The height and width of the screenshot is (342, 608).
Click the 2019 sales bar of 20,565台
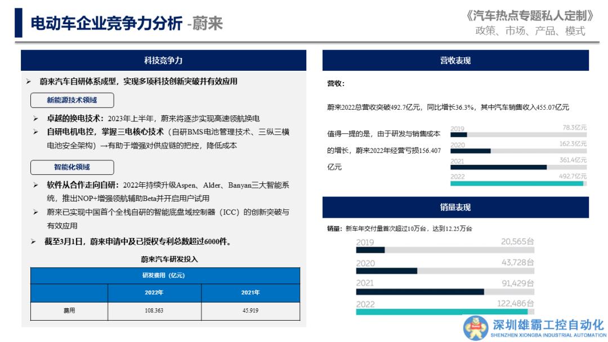370,250
